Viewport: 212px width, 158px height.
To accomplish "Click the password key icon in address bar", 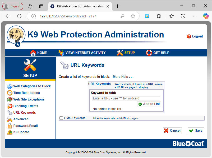I will pyautogui.click(x=122, y=16).
